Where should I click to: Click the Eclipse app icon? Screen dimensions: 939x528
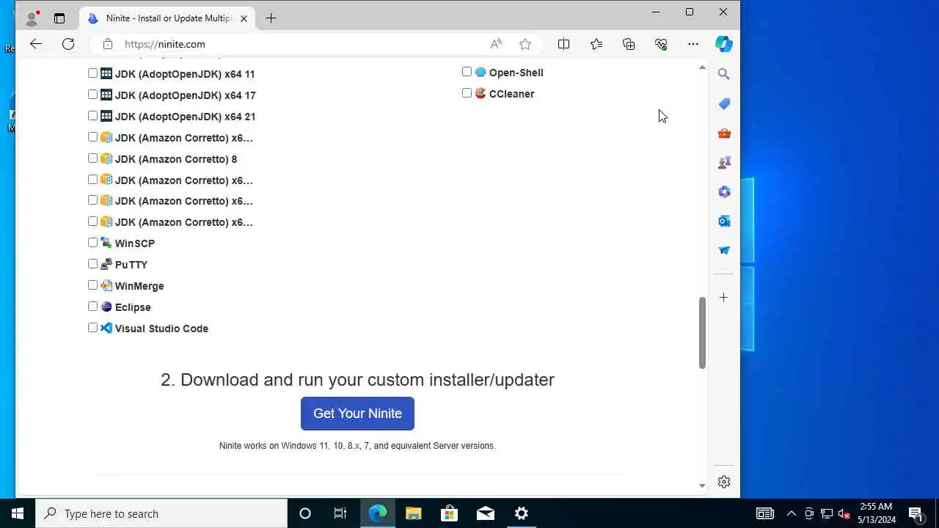(x=106, y=307)
